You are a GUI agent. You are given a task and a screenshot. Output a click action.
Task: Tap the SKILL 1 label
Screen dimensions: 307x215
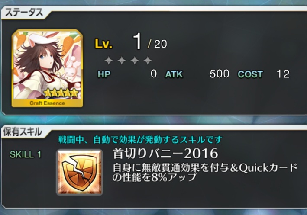(26, 154)
